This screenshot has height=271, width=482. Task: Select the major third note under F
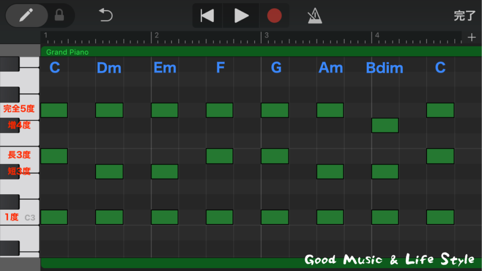(x=219, y=156)
